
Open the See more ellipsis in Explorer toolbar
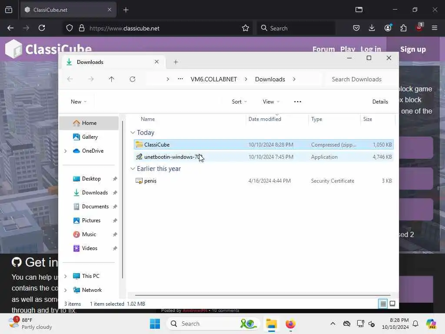click(297, 102)
